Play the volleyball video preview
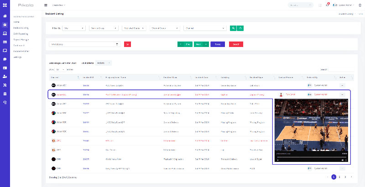Viewport: 365px width, 187px height. click(x=278, y=160)
